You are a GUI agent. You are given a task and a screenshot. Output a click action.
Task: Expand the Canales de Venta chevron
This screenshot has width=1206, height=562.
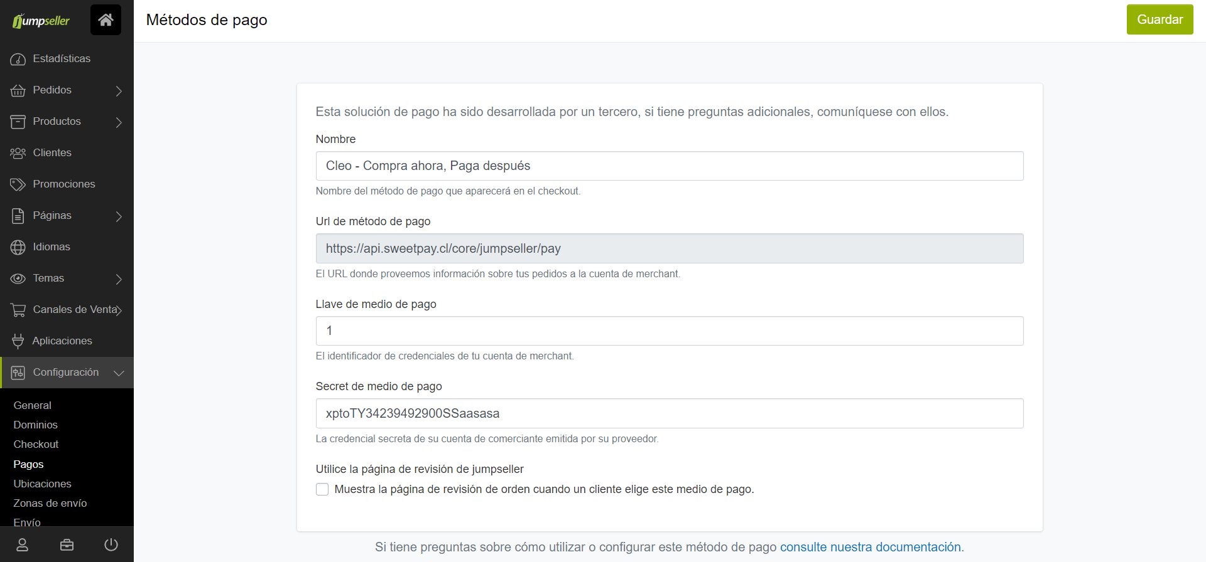[119, 310]
